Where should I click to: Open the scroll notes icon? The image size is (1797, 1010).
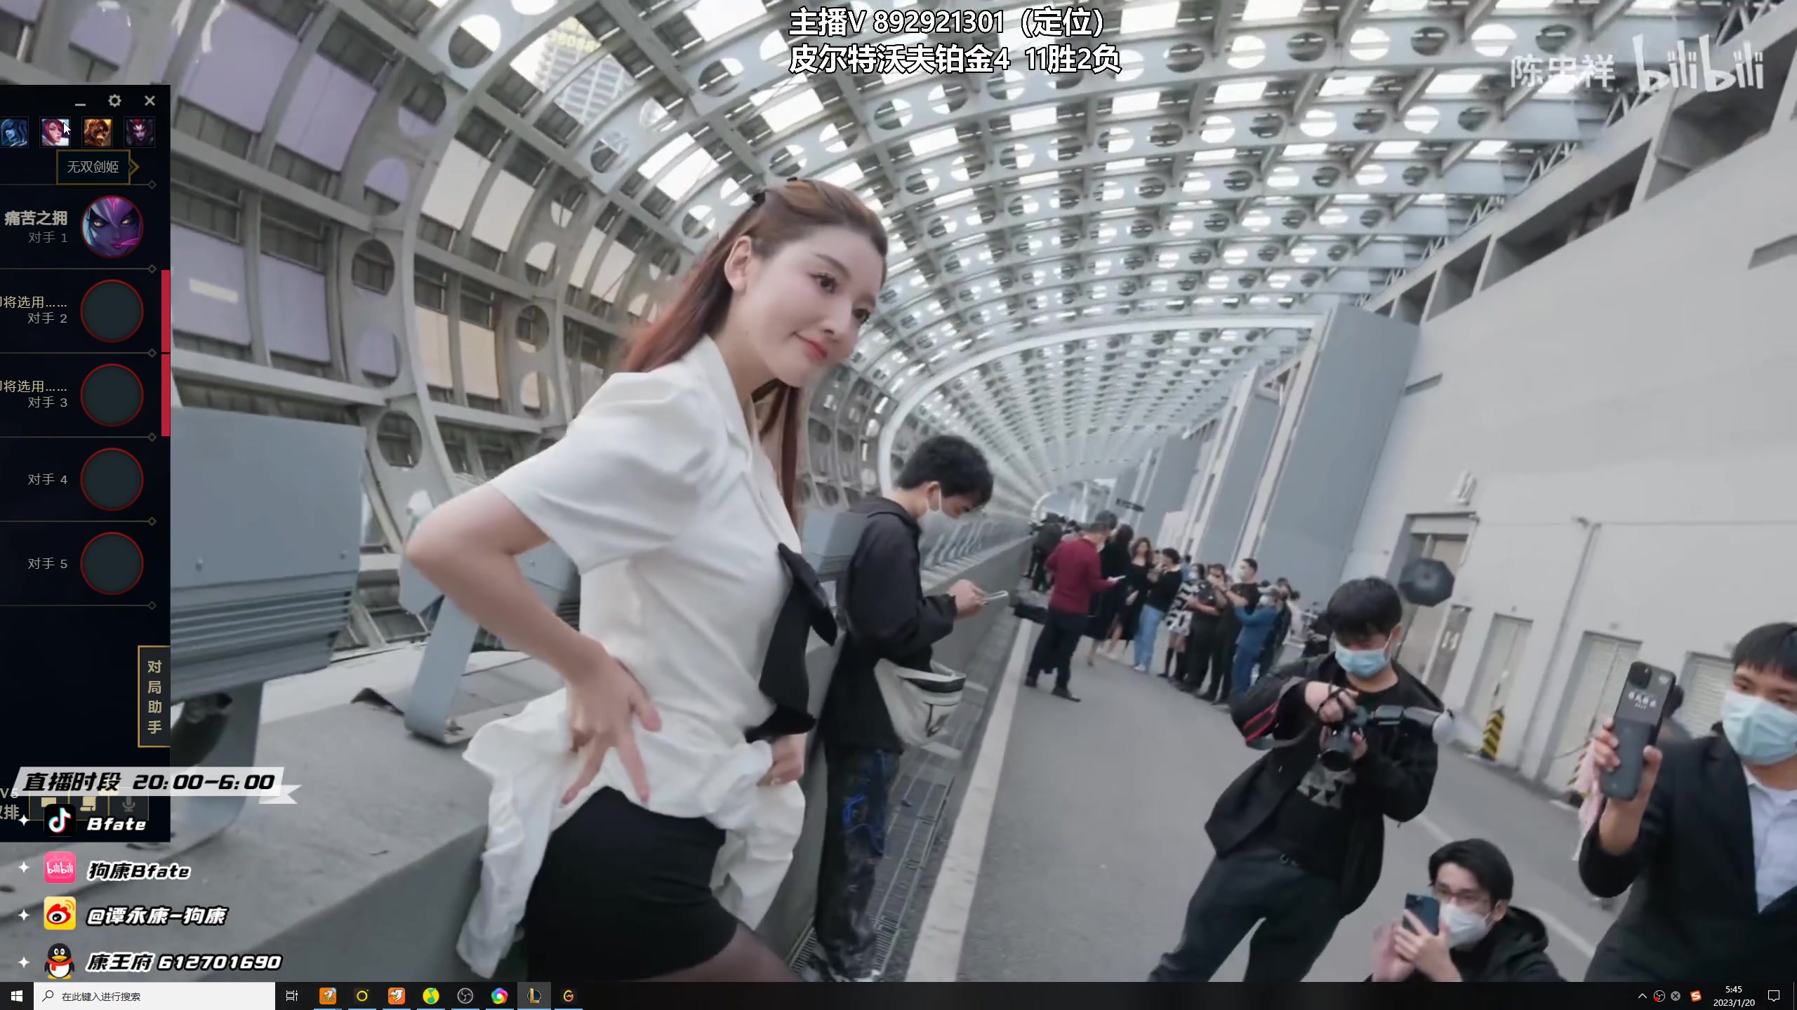click(89, 805)
